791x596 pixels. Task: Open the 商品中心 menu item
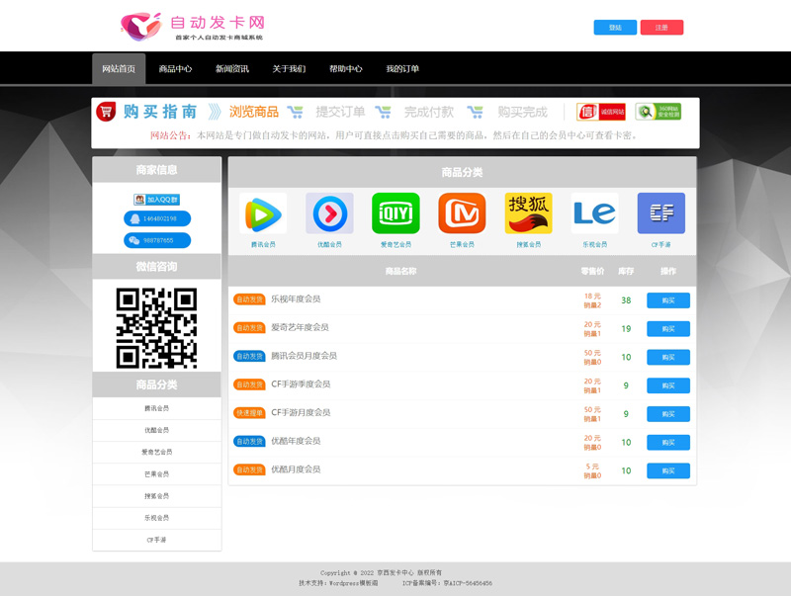[176, 70]
